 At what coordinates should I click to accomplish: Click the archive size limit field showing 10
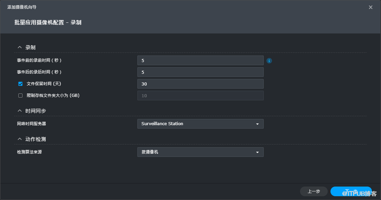click(x=200, y=96)
